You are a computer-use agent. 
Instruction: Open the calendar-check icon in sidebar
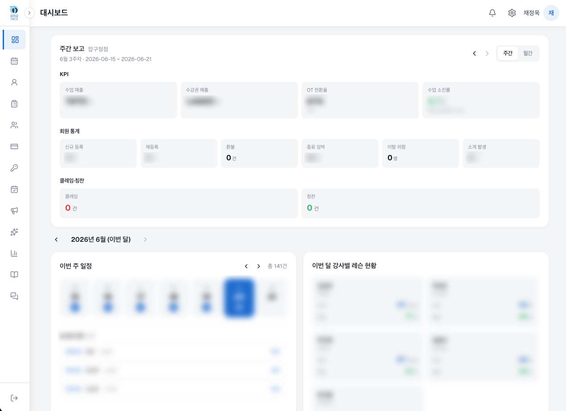14,189
